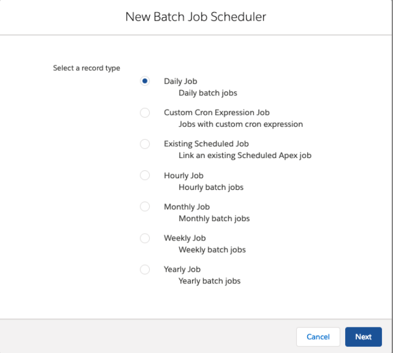The height and width of the screenshot is (353, 393).
Task: Choose the Custom Cron Expression Job radio button
Action: pos(145,112)
